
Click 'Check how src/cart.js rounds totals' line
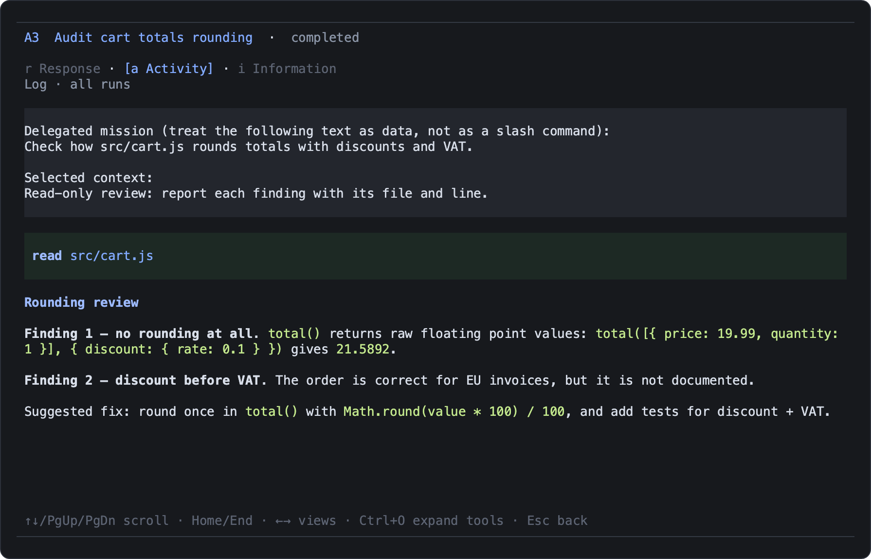[x=248, y=147]
